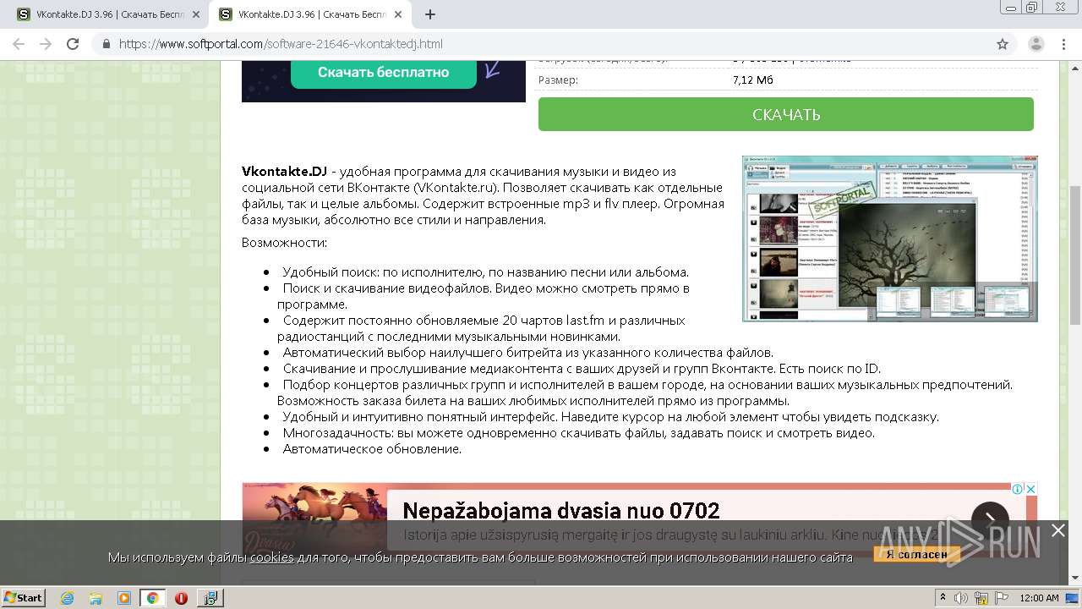Click the 7,12 Мб size value

tap(753, 80)
